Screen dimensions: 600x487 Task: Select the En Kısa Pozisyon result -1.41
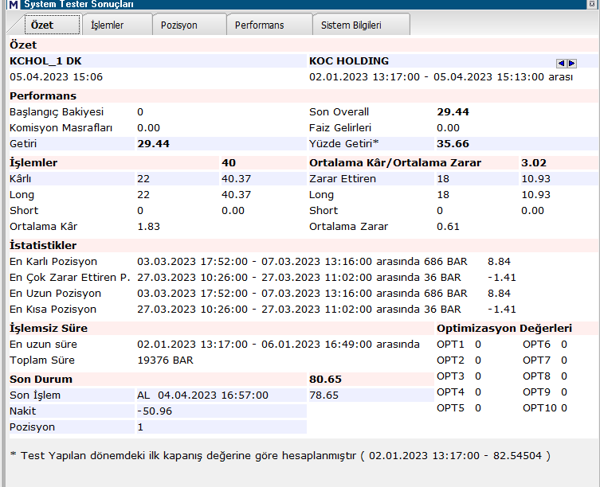point(502,310)
